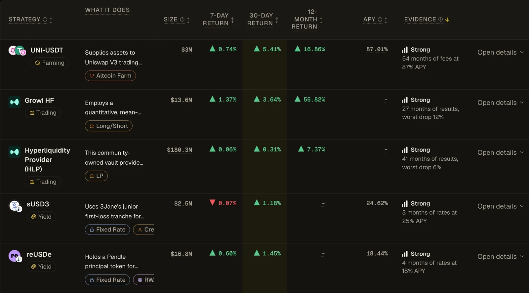529x293 pixels.
Task: Expand Open details for Hyperliquidity Provider
Action: 500,152
